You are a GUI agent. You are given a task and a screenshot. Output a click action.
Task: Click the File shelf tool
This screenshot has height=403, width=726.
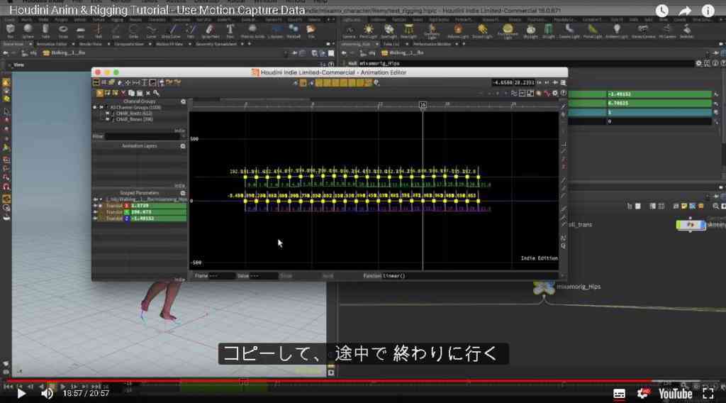(311, 31)
